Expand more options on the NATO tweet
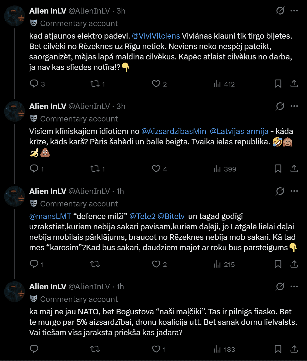 tap(294, 286)
